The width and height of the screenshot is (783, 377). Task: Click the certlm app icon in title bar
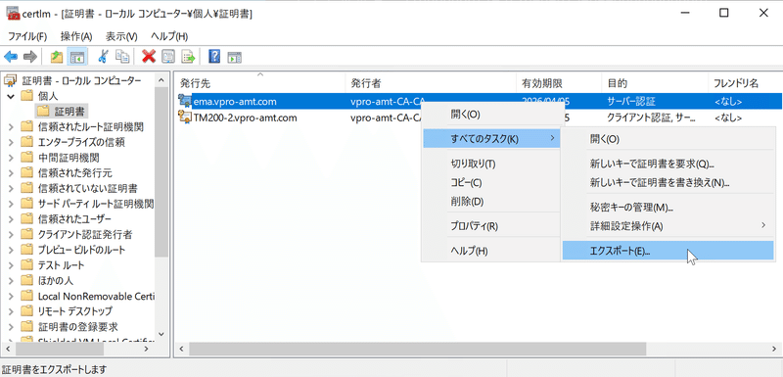coord(14,14)
